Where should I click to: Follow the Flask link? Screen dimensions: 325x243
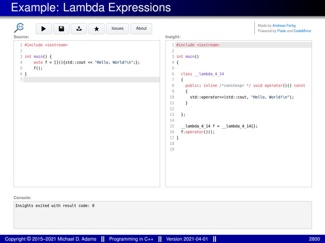point(282,31)
